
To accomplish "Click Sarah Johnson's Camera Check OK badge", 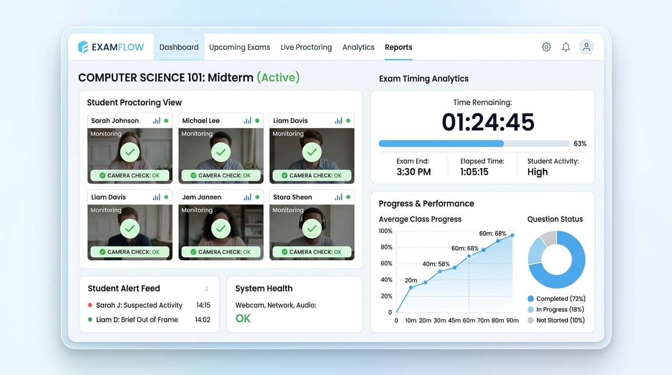I will 130,175.
